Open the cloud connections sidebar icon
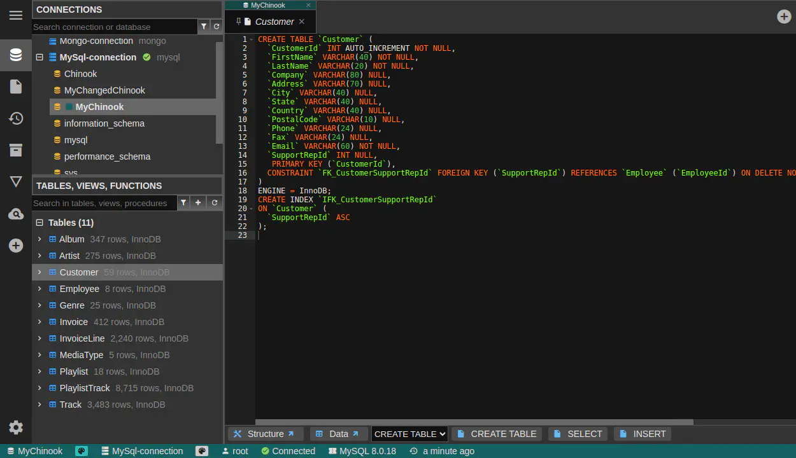 tap(16, 214)
